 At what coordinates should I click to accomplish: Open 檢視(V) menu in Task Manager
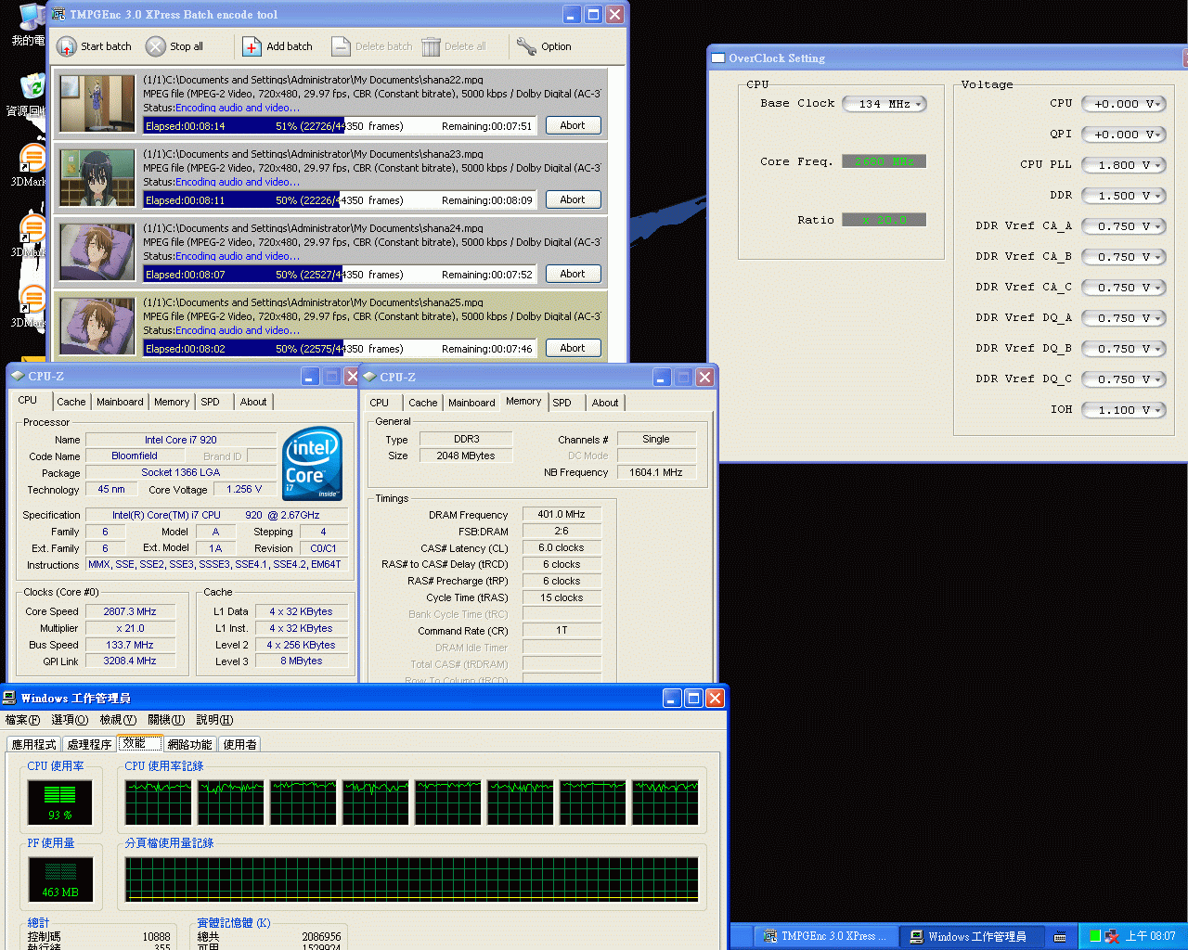118,720
